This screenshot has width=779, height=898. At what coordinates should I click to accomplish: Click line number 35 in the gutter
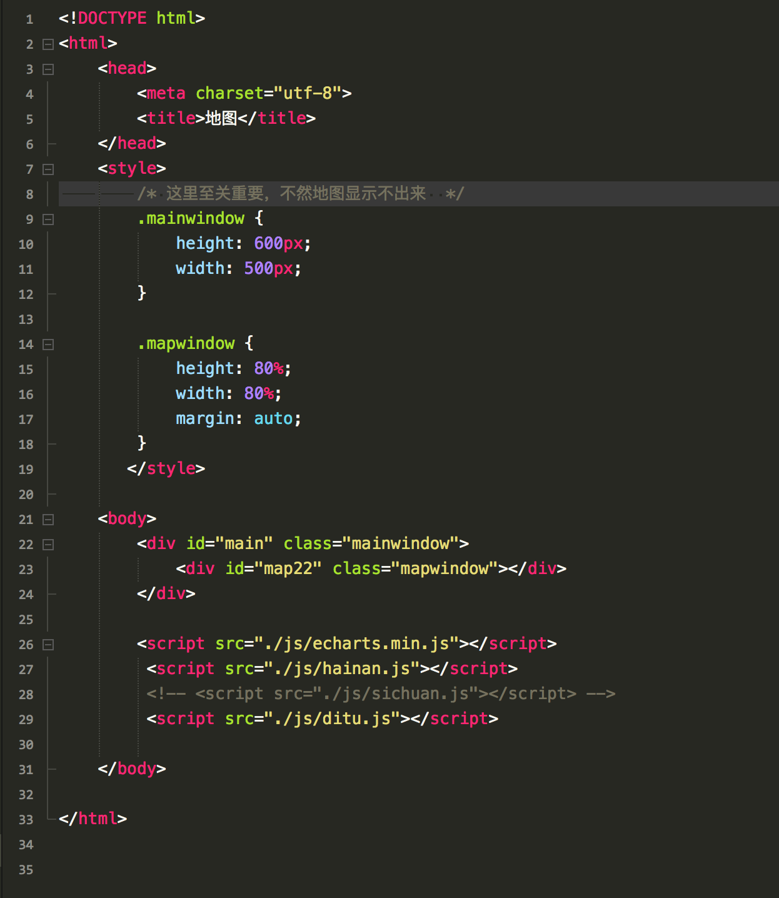click(x=26, y=870)
